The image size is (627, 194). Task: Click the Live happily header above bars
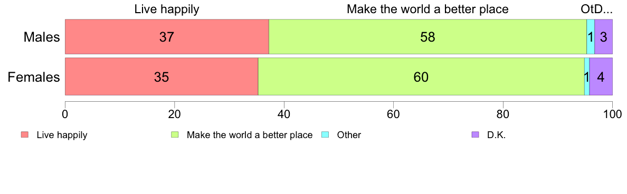coord(167,9)
